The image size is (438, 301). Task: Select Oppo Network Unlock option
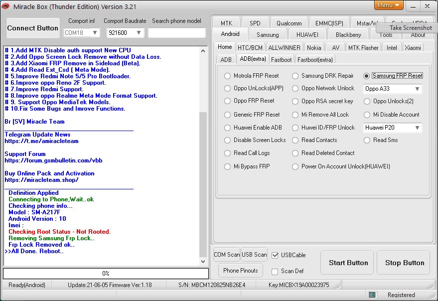(x=323, y=88)
